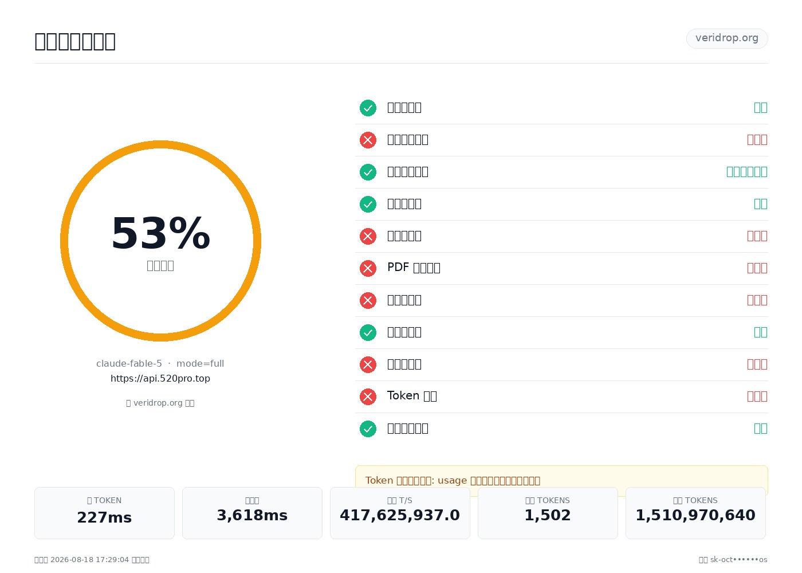Click the green check icon in last checklist row

tap(368, 429)
